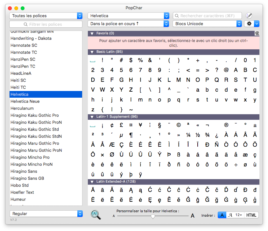Click the Rechercher caractères search field
The image size is (268, 231).
point(207,16)
